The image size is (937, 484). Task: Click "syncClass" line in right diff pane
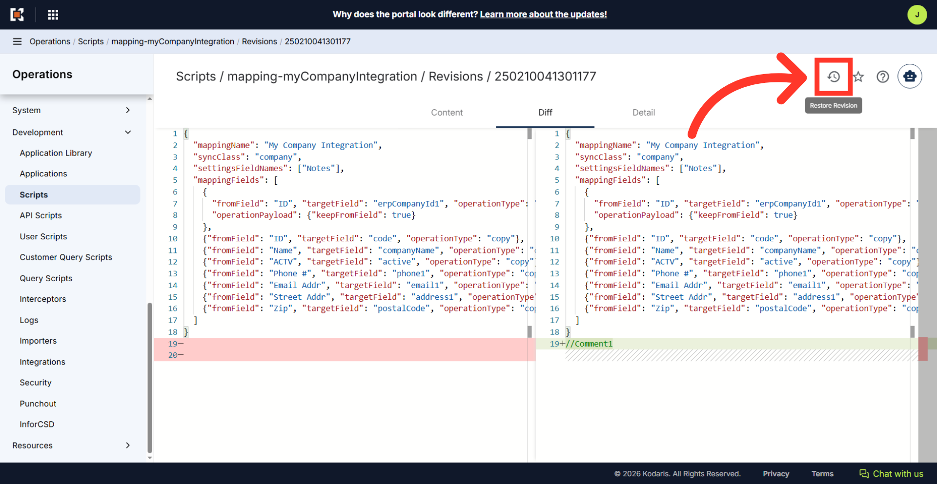point(629,157)
